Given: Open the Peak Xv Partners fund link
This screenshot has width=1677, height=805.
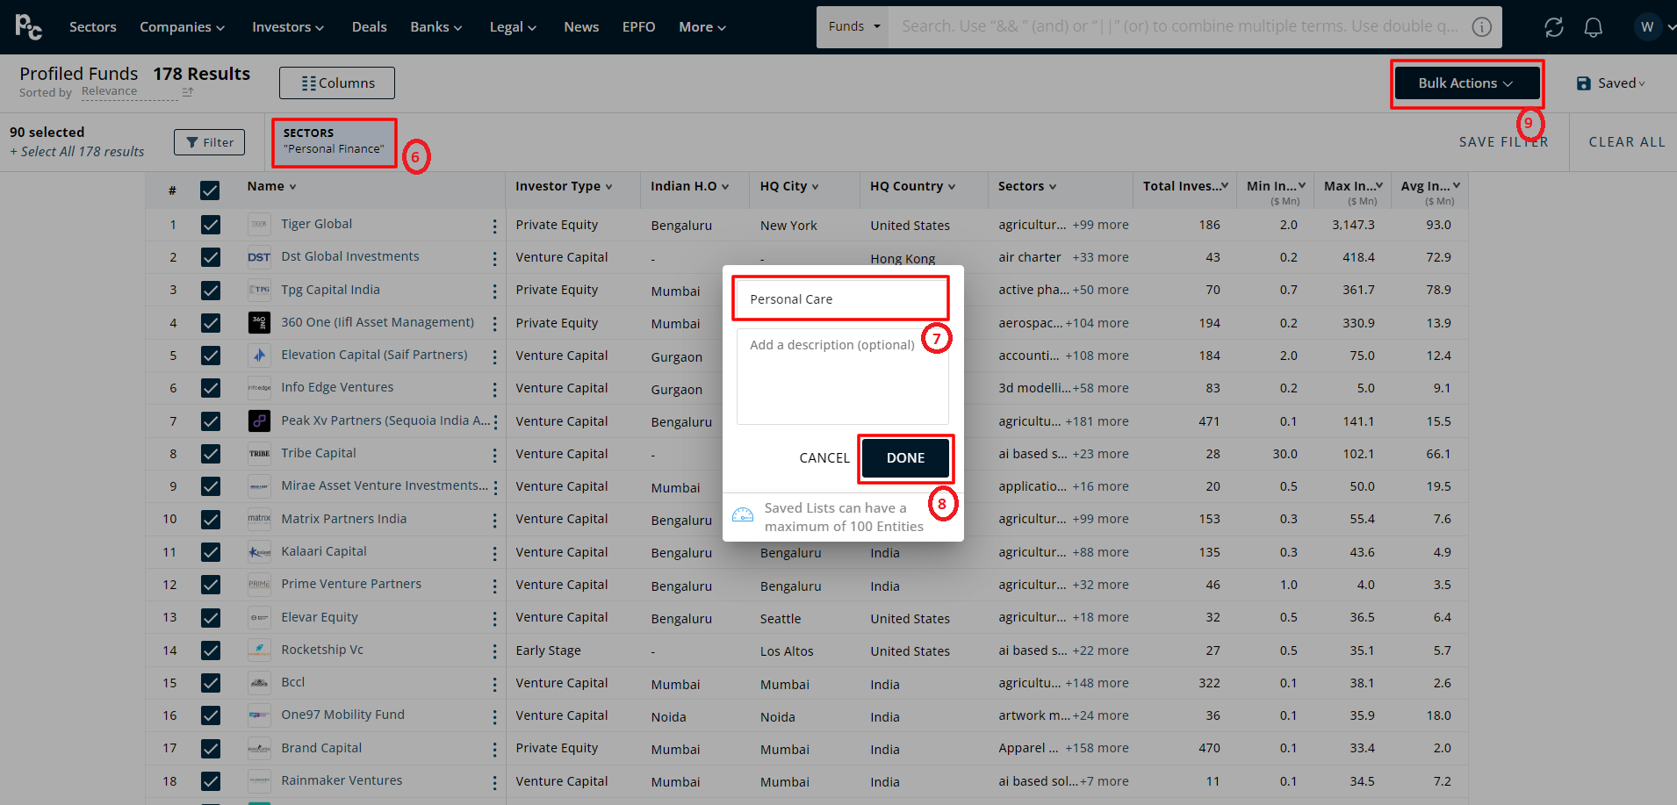Looking at the screenshot, I should [x=385, y=420].
